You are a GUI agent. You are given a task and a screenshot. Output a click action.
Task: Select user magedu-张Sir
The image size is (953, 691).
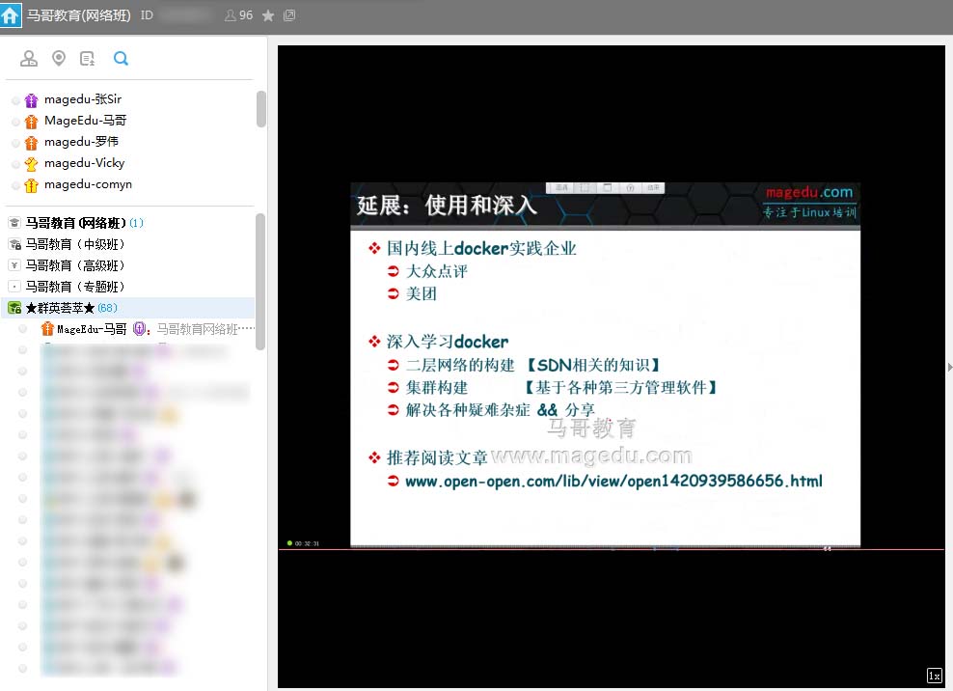pyautogui.click(x=82, y=99)
